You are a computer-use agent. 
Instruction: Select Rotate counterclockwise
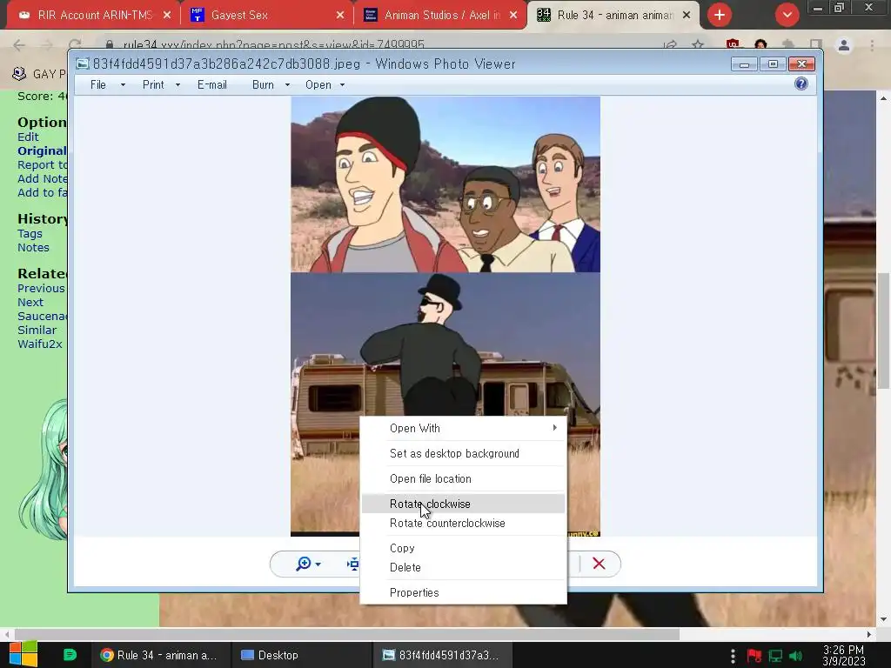(463, 523)
